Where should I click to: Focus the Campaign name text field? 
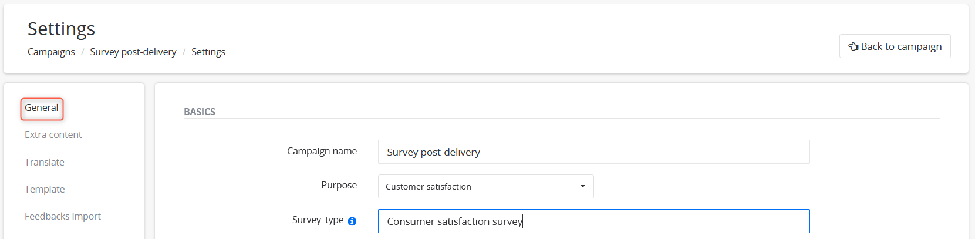coord(593,152)
